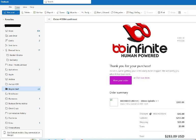The image size is (196, 140).
Task: Collapse the Deleted Items folder chevron
Action: tap(3, 50)
